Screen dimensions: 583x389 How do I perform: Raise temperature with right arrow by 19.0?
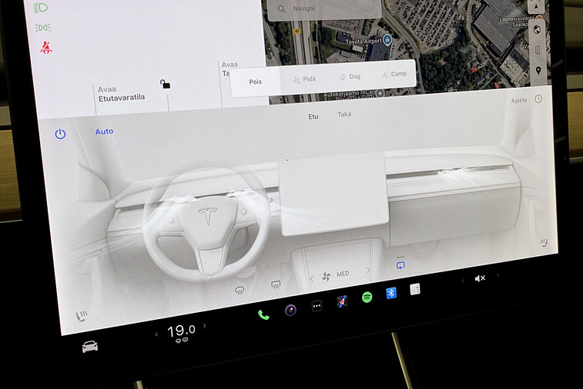[205, 326]
